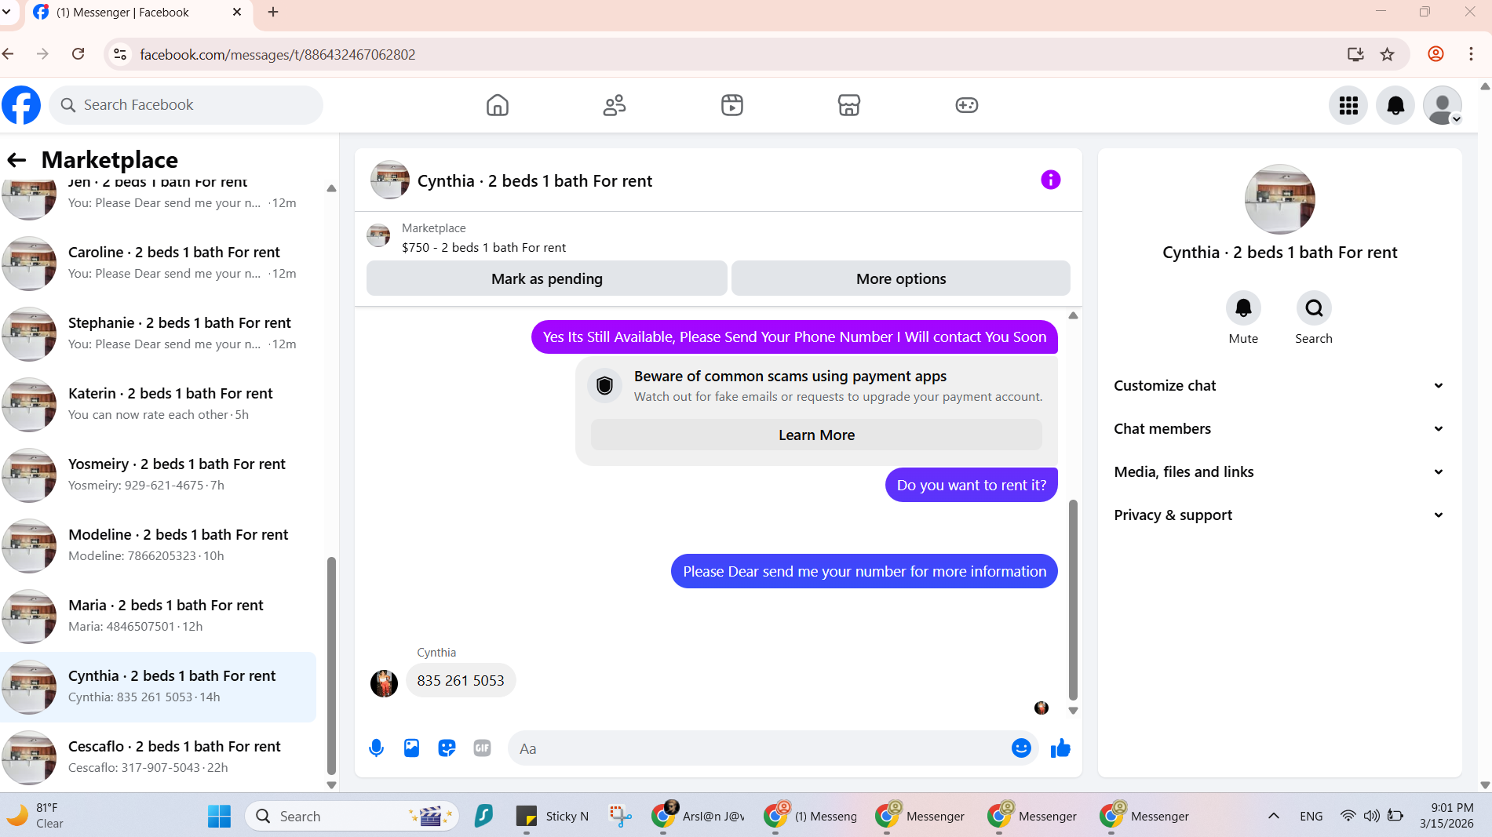Open the Windows Start menu

click(x=219, y=817)
